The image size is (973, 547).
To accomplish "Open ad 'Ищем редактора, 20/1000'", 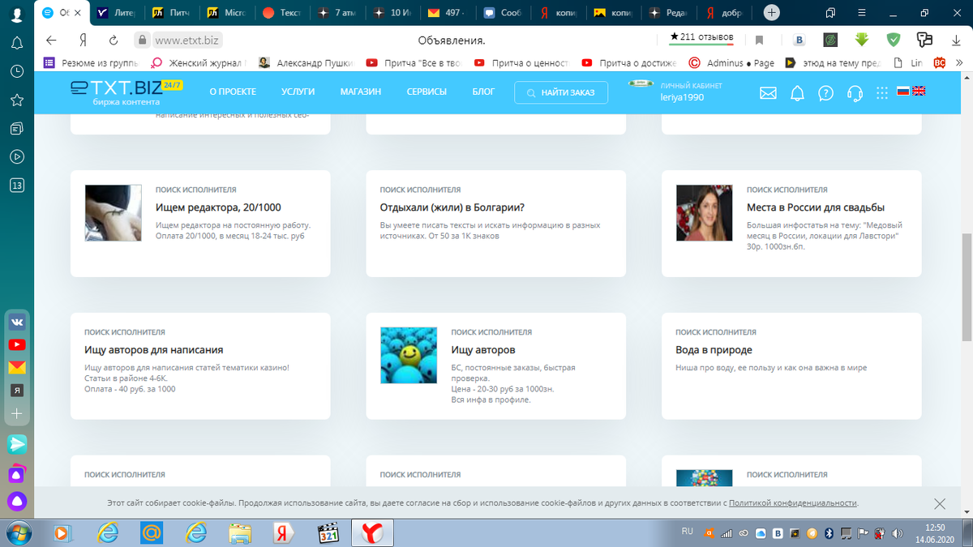I will (218, 207).
